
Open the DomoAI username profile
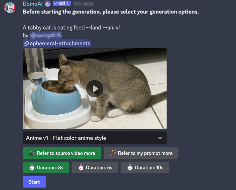click(33, 4)
